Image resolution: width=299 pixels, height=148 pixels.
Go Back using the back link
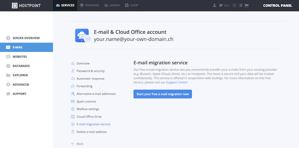pyautogui.click(x=80, y=144)
